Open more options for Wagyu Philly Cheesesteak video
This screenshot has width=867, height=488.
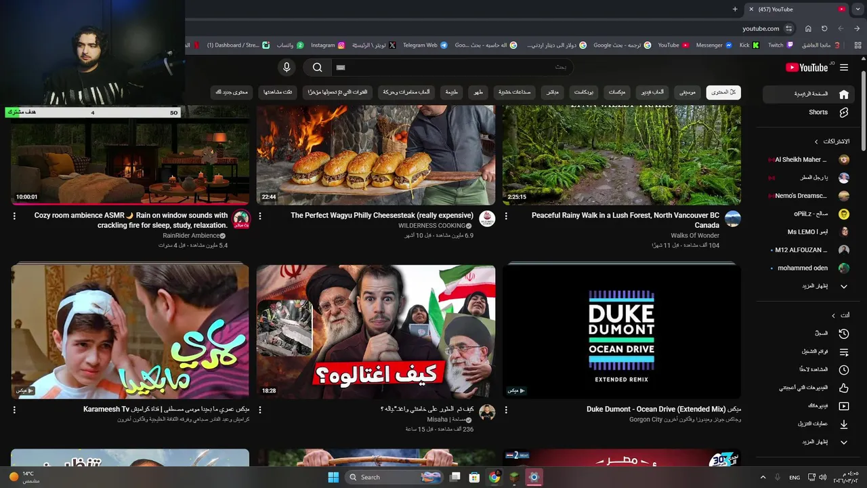pyautogui.click(x=260, y=216)
